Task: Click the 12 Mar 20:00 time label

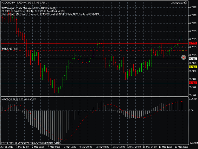Action: coord(134,147)
